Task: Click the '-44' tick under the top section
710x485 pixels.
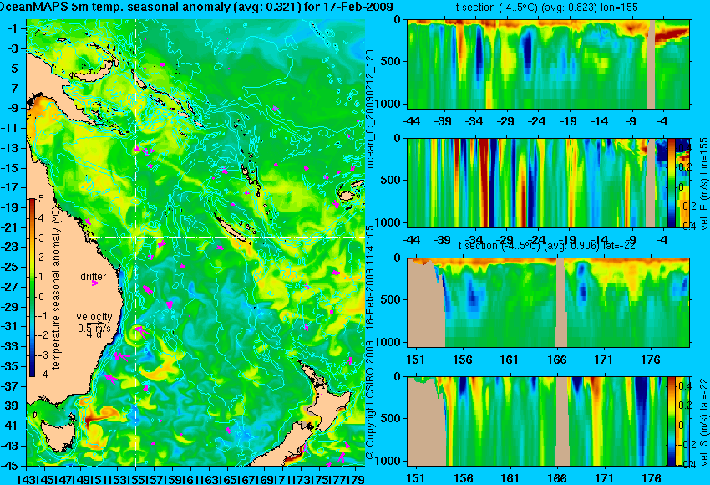Action: point(411,121)
